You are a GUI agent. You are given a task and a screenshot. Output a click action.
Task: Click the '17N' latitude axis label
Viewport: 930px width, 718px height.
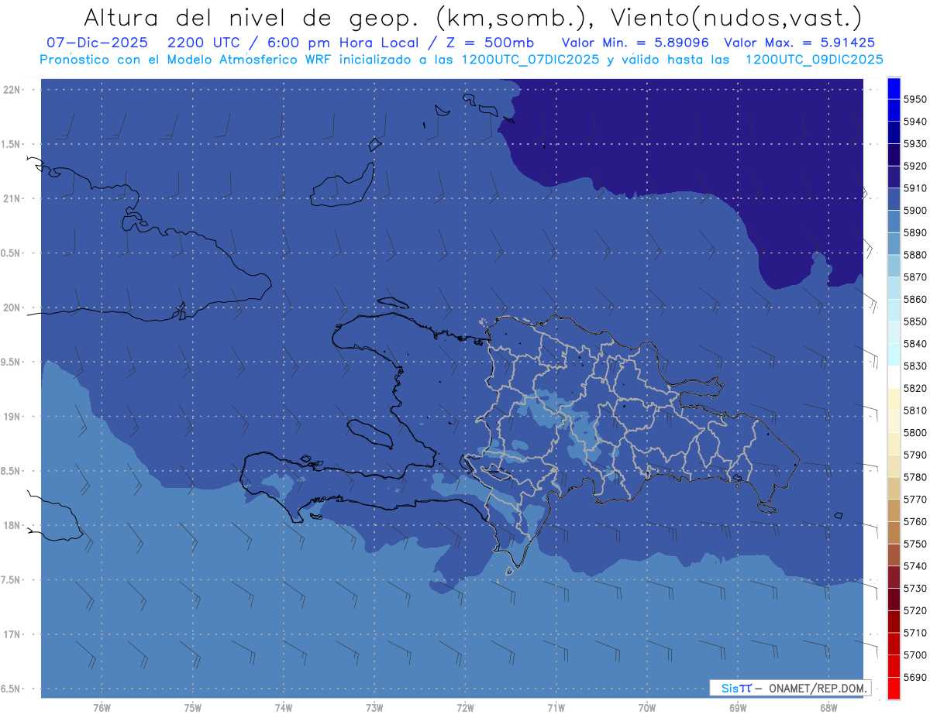coord(13,634)
